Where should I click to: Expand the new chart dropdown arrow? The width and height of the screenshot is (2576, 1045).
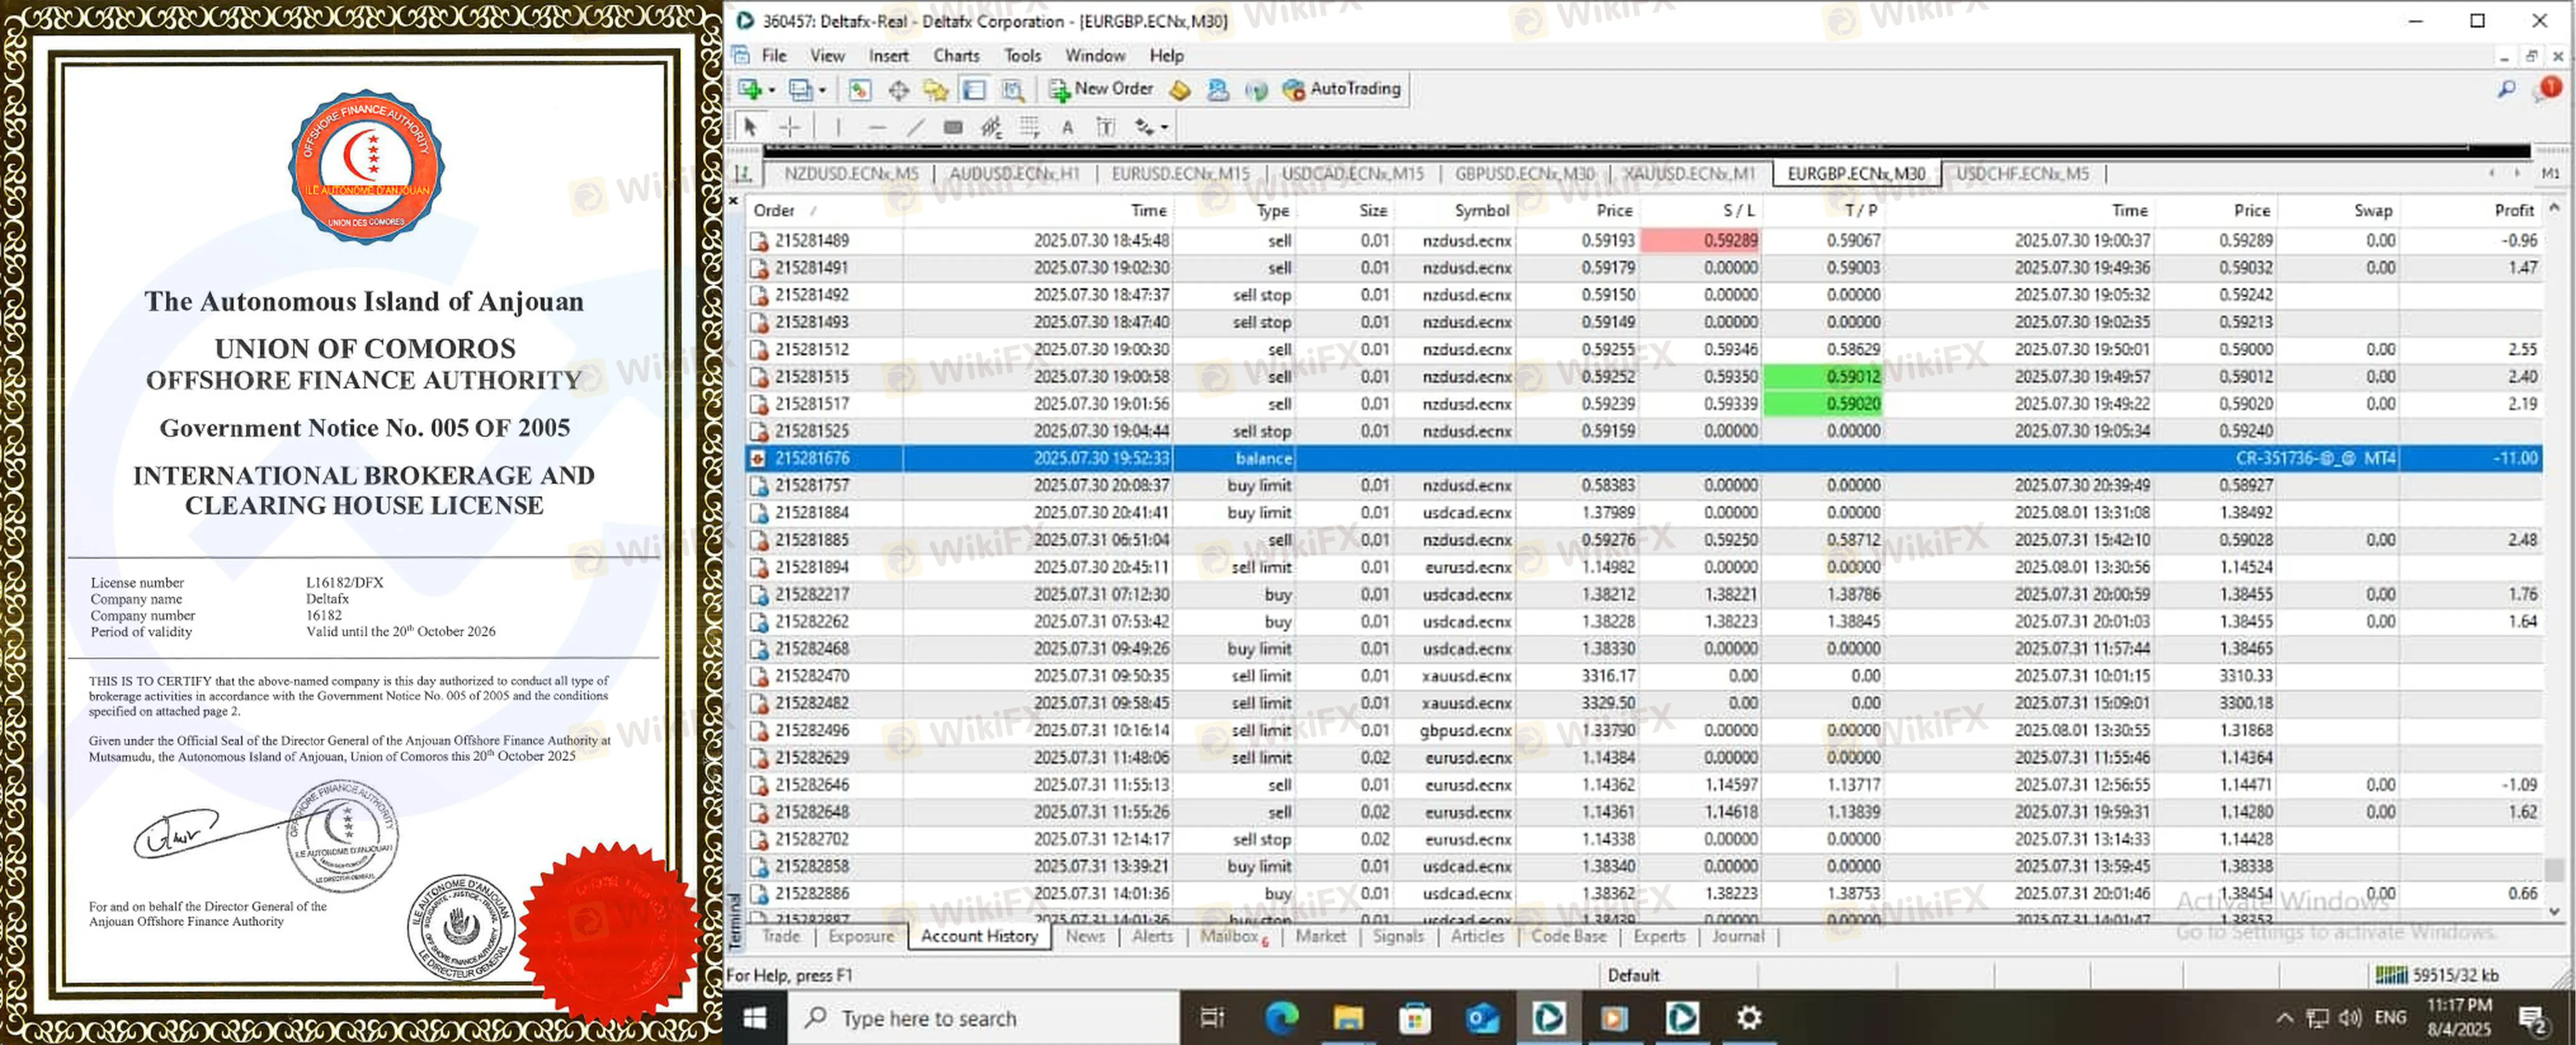[x=772, y=90]
